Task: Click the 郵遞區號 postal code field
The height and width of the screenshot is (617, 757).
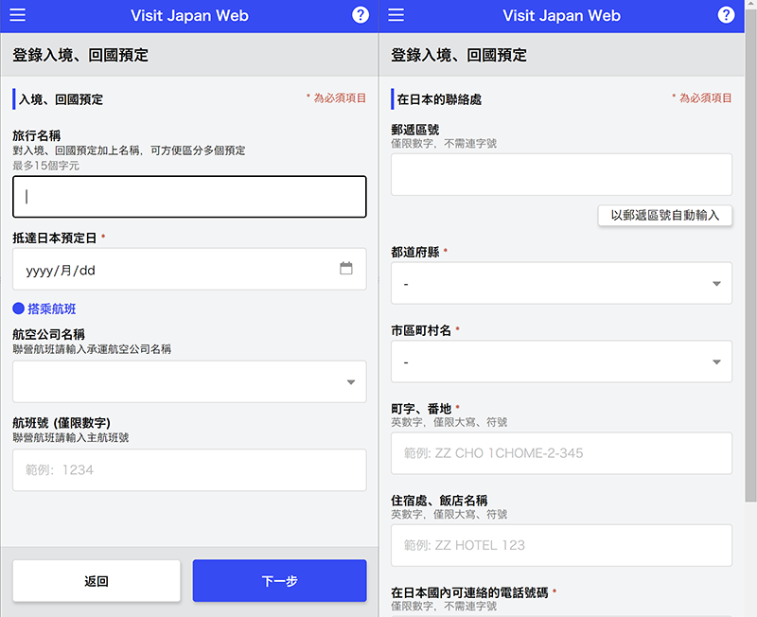Action: [561, 174]
